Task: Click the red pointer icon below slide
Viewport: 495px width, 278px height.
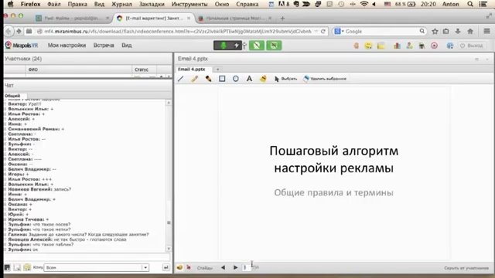Action: click(x=189, y=268)
